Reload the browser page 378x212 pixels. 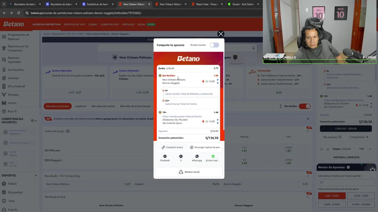click(x=18, y=13)
